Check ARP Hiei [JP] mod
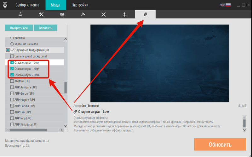The image size is (252, 157). pyautogui.click(x=12, y=112)
